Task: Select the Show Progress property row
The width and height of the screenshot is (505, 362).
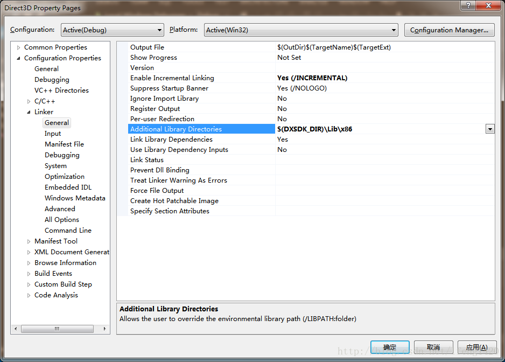Action: [x=201, y=58]
